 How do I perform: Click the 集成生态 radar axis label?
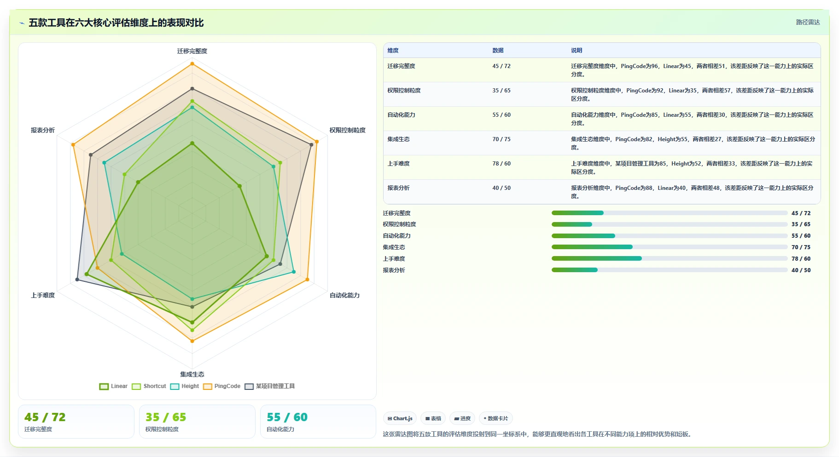[192, 374]
